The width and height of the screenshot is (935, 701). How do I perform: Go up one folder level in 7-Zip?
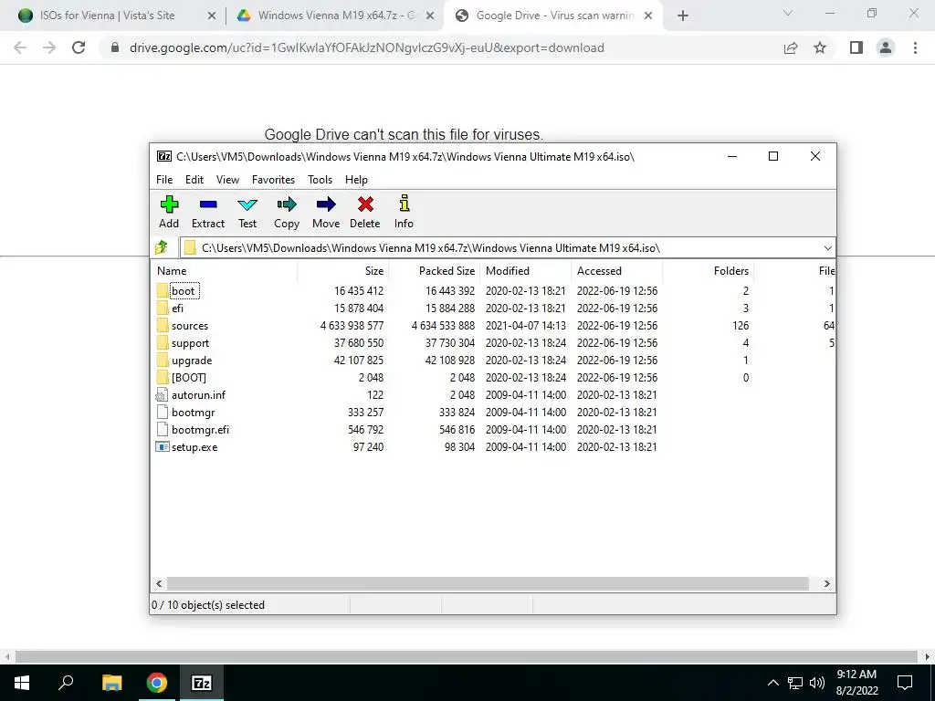161,247
